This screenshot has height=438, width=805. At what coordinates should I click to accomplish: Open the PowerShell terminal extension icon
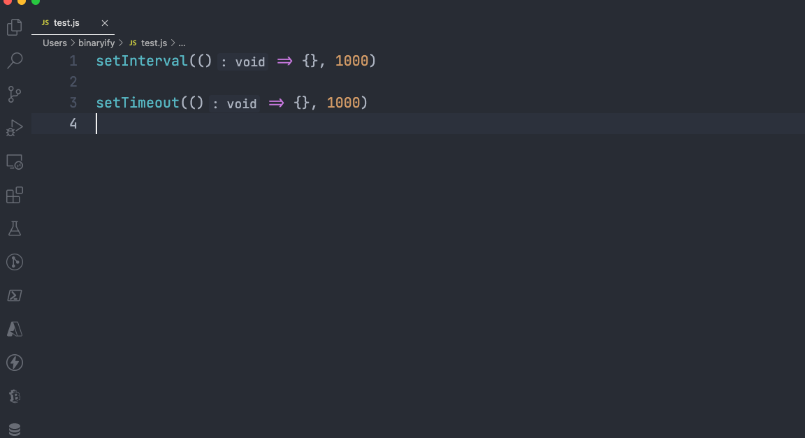(x=14, y=295)
